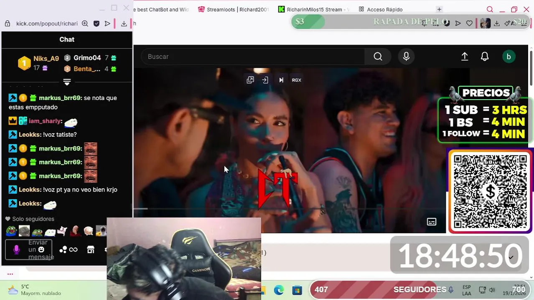Click the YouTube search magnifier button

click(378, 57)
